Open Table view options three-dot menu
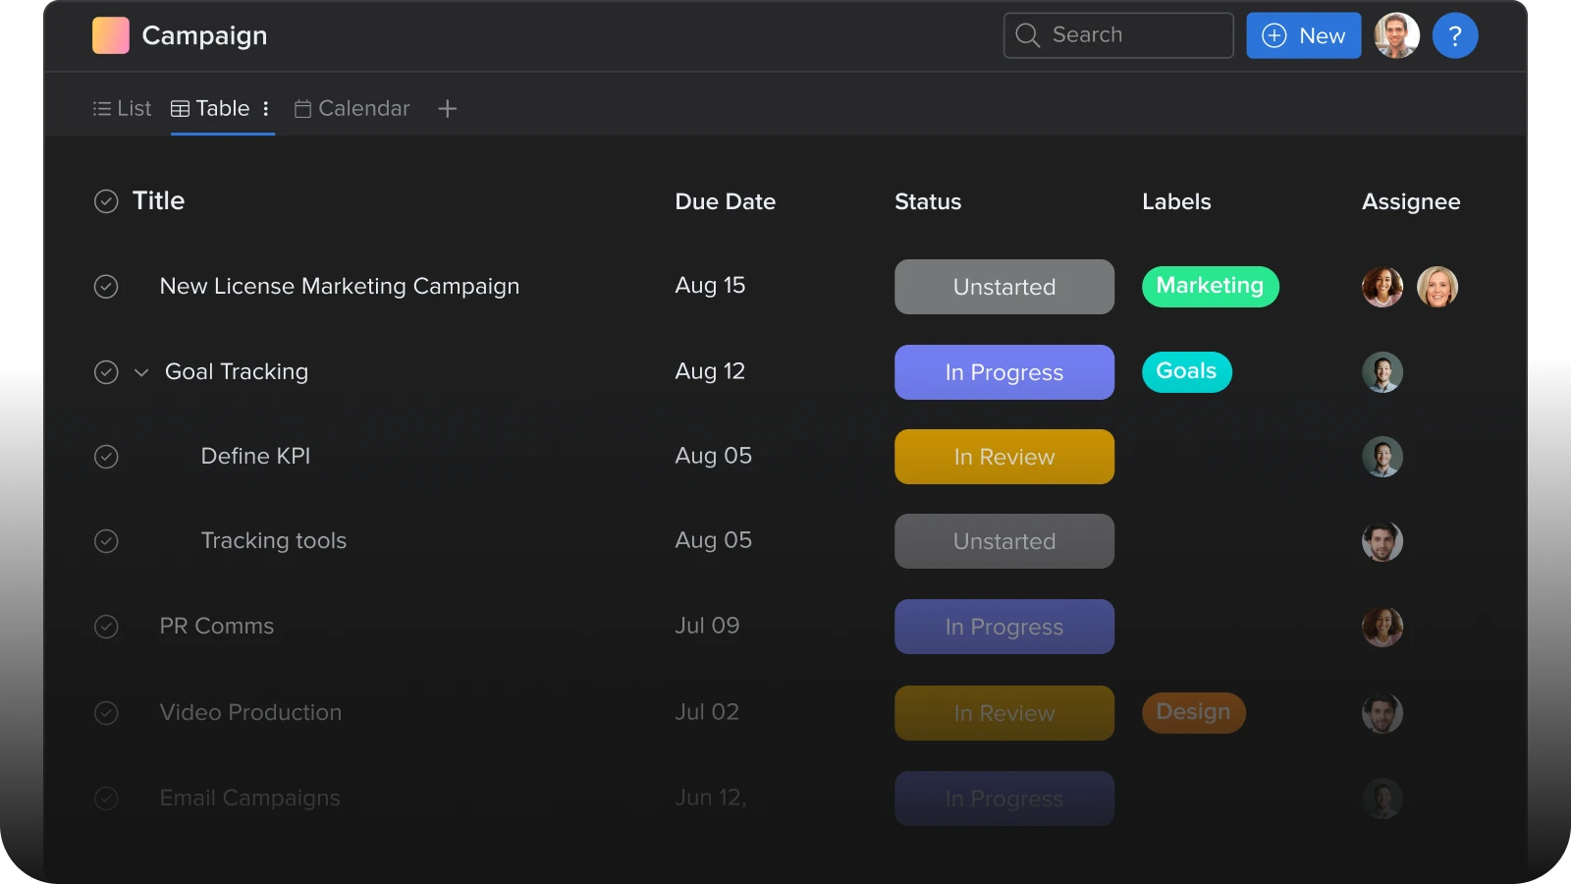 (266, 109)
